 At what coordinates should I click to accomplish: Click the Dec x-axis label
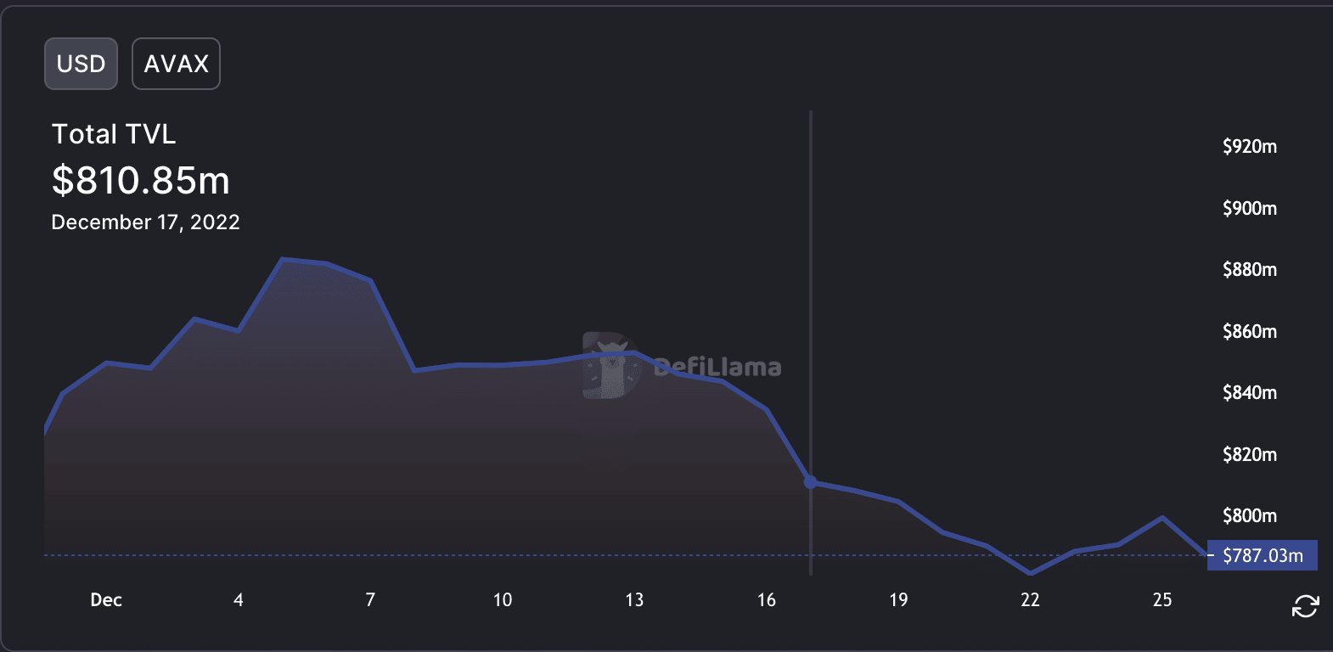click(106, 599)
